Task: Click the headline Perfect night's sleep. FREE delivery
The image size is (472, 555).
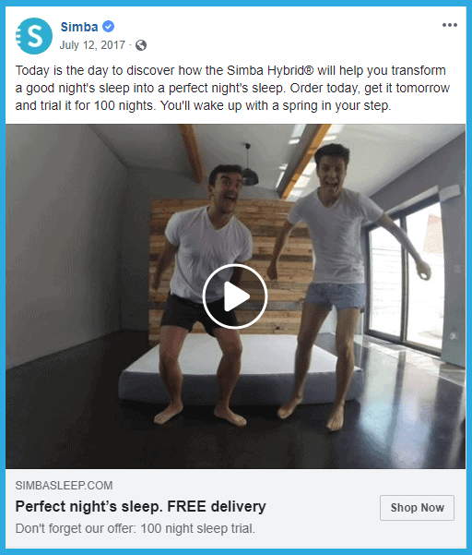Action: point(141,506)
